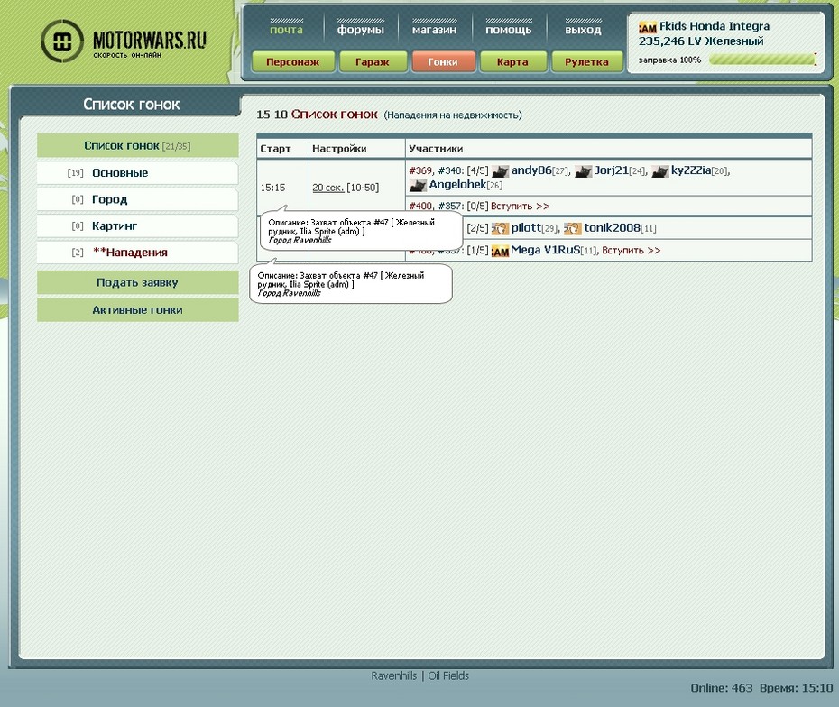This screenshot has height=707, width=839.
Task: Click the clan icon beside andy86
Action: click(500, 171)
